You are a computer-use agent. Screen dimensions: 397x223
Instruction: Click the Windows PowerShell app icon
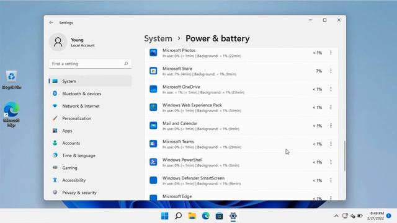pos(153,162)
